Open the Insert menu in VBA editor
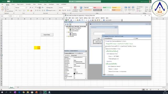Image resolution: width=168 pixels, height=94 pixels. point(77,18)
